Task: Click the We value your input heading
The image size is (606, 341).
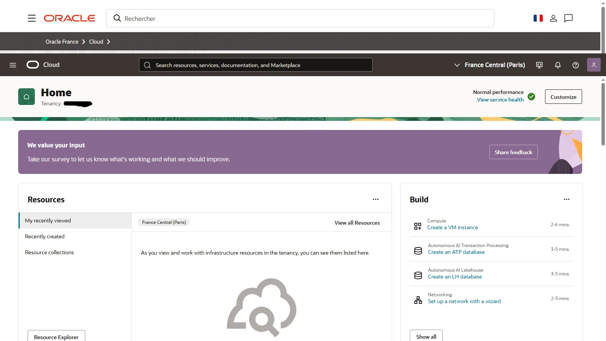Action: click(56, 145)
